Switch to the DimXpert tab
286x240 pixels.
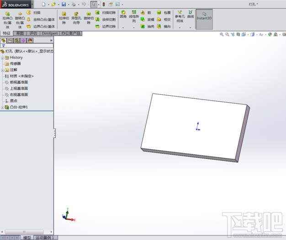point(50,33)
